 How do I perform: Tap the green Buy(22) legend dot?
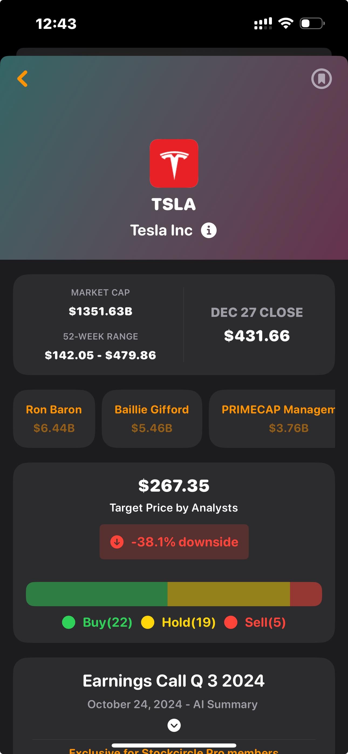[69, 622]
